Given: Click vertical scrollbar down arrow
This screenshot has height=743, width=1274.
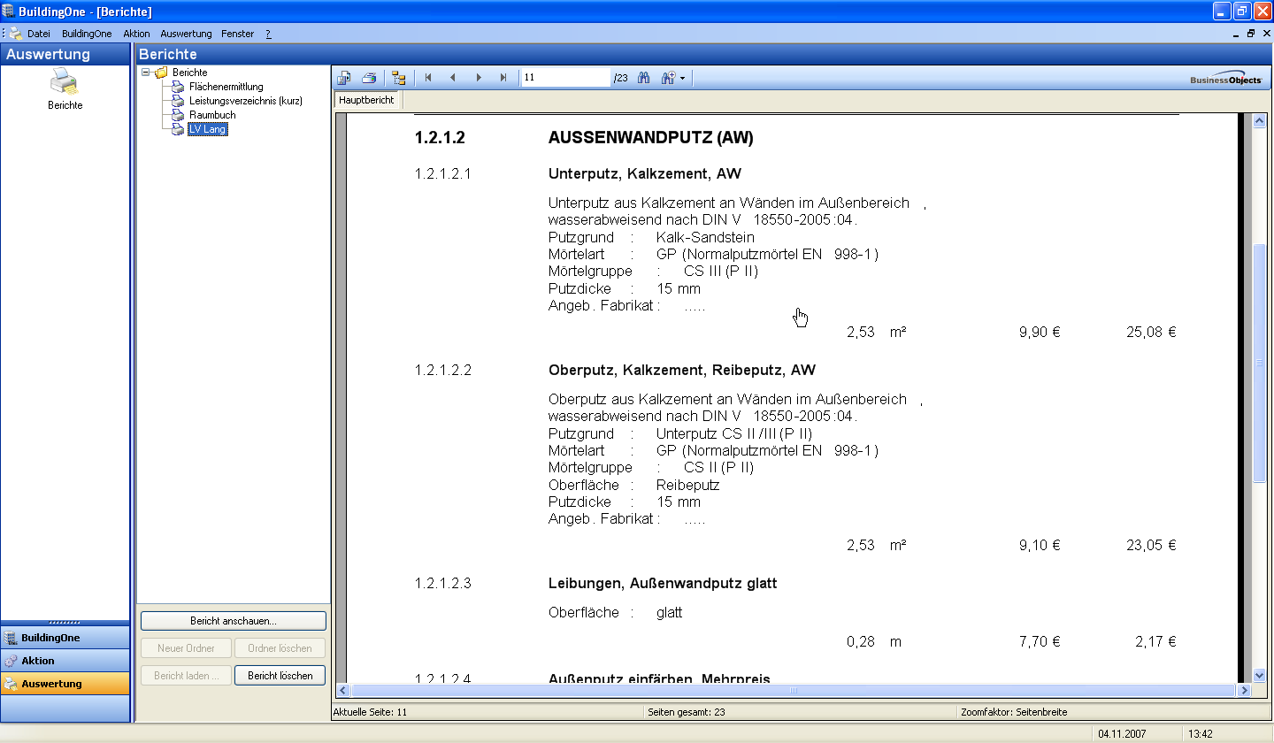Looking at the screenshot, I should click(1260, 675).
